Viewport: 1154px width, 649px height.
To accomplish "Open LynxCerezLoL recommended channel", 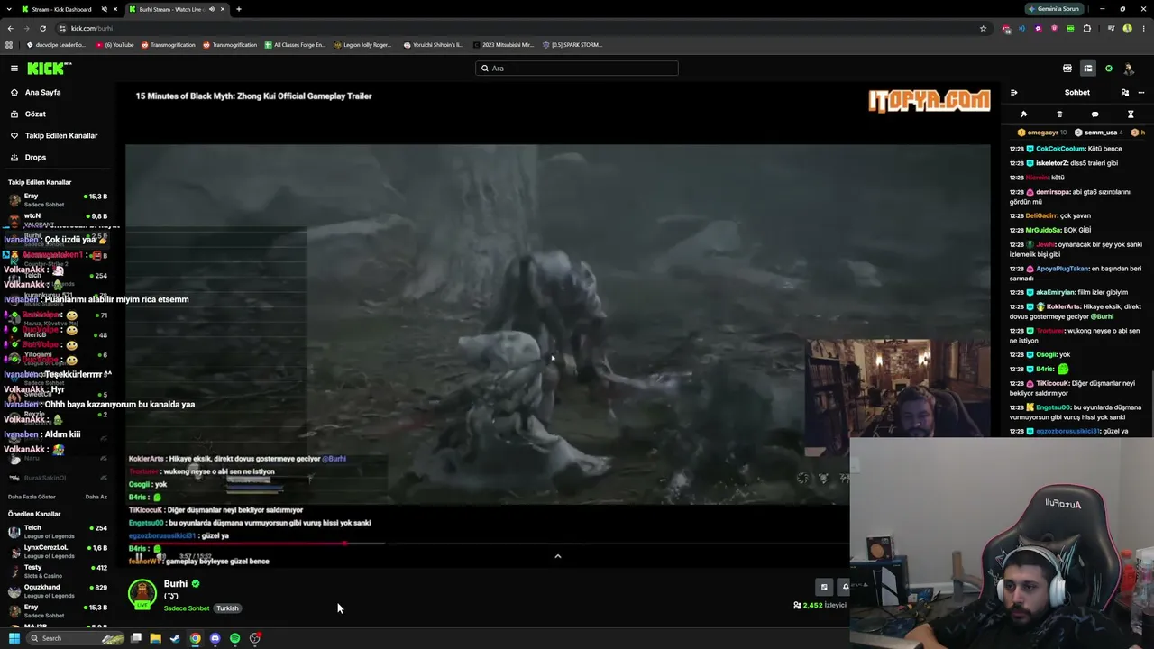I will [58, 552].
